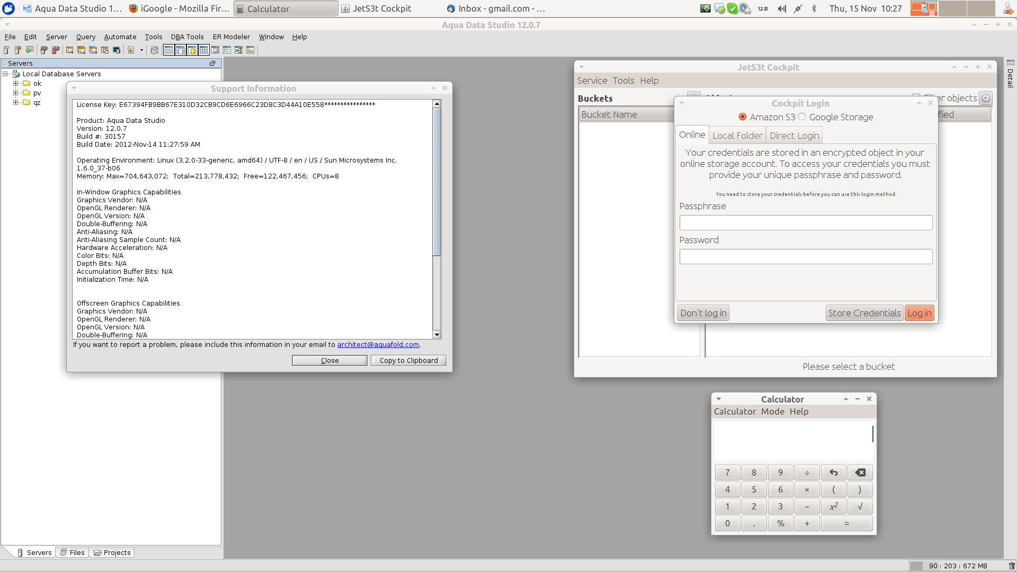The image size is (1017, 572).
Task: Click Copy to Clipboard button
Action: pos(408,361)
